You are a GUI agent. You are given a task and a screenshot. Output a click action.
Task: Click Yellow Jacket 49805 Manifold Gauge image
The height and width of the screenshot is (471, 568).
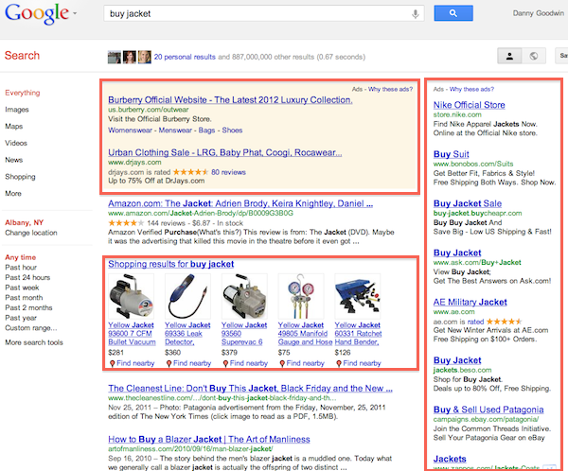(x=301, y=296)
